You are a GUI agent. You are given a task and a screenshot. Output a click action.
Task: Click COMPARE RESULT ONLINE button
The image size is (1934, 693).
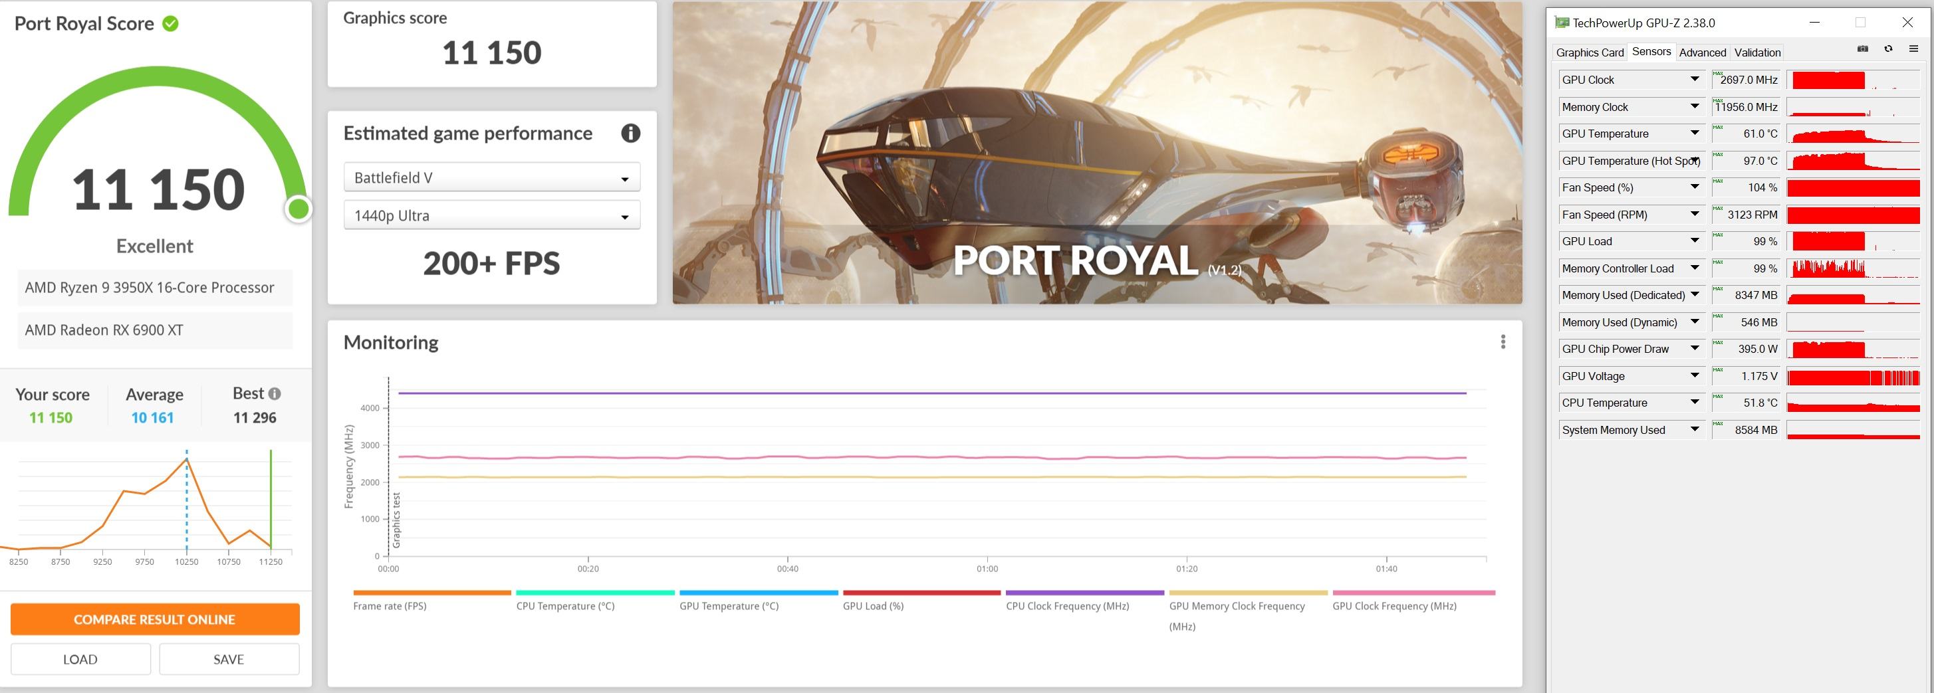(155, 619)
